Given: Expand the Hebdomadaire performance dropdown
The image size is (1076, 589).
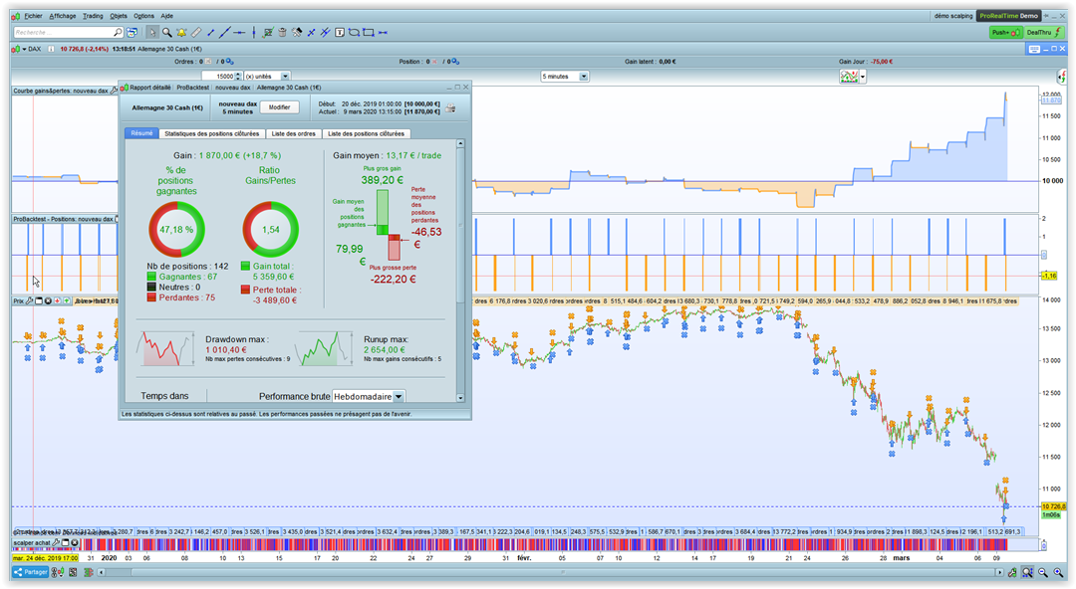Looking at the screenshot, I should [399, 396].
